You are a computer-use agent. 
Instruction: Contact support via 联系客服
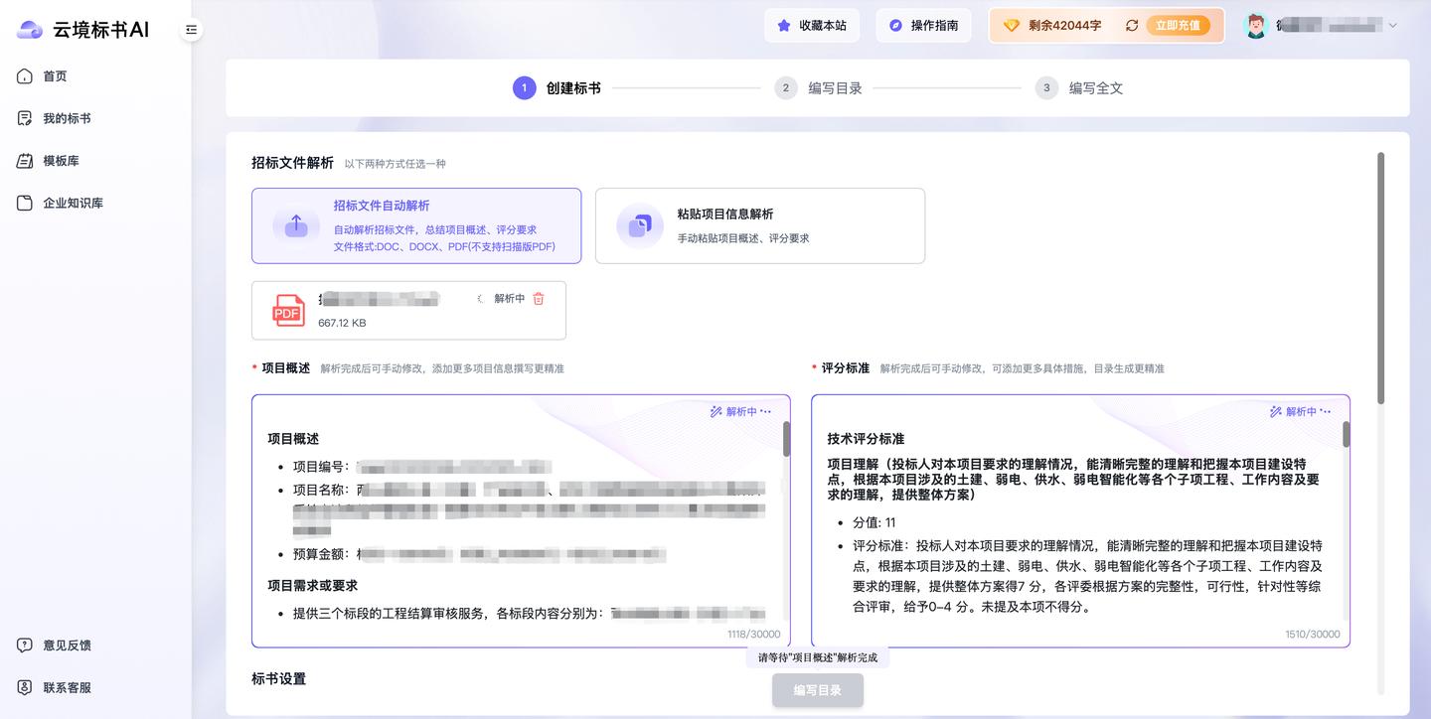tap(60, 687)
